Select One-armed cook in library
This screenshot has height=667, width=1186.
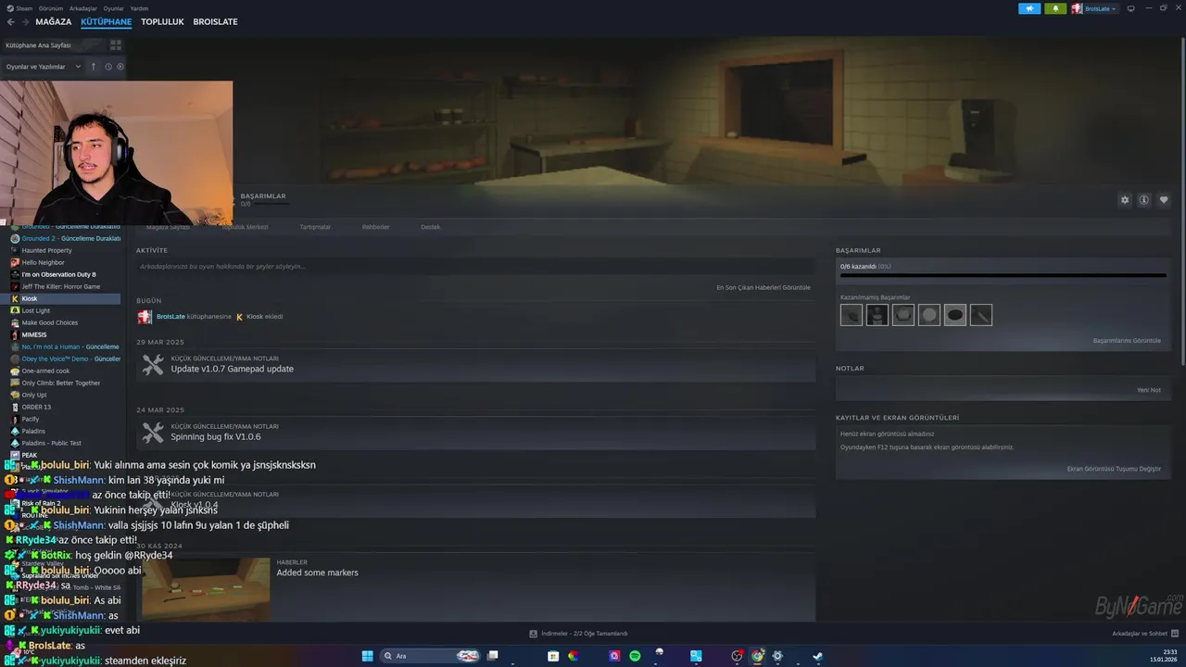pyautogui.click(x=45, y=371)
